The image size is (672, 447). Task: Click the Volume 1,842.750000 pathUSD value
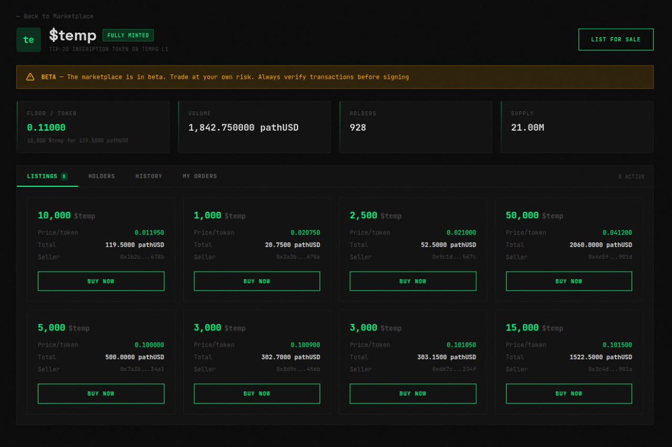click(243, 128)
